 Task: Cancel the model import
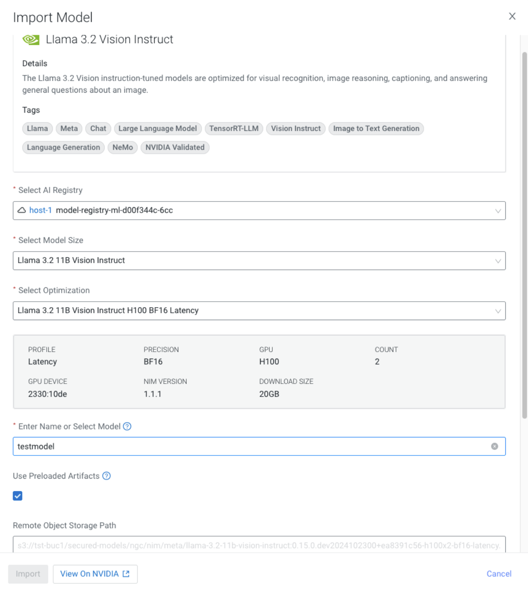click(498, 574)
